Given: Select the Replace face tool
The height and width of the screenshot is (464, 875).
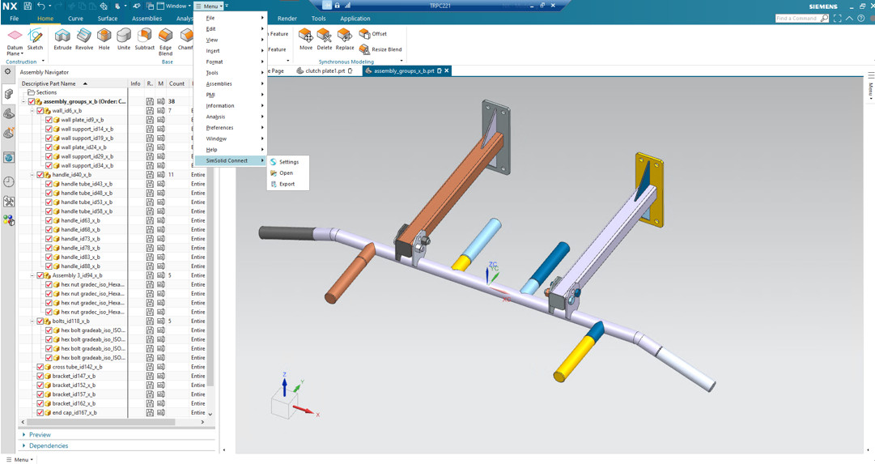Looking at the screenshot, I should [x=345, y=38].
